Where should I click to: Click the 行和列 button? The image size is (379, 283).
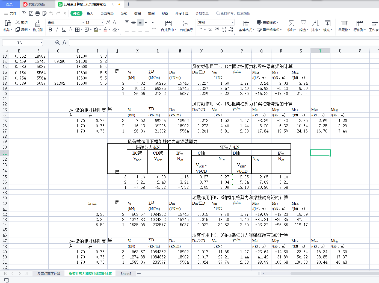pos(360,25)
